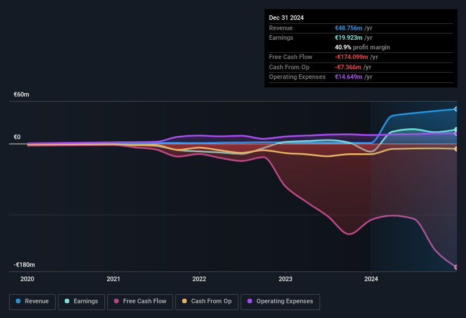The height and width of the screenshot is (318, 466).
Task: Click the teal Earnings endpoint marker
Action: (456, 129)
